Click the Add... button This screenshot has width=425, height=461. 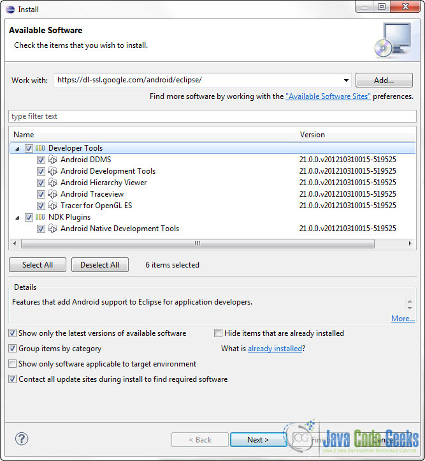click(x=384, y=80)
